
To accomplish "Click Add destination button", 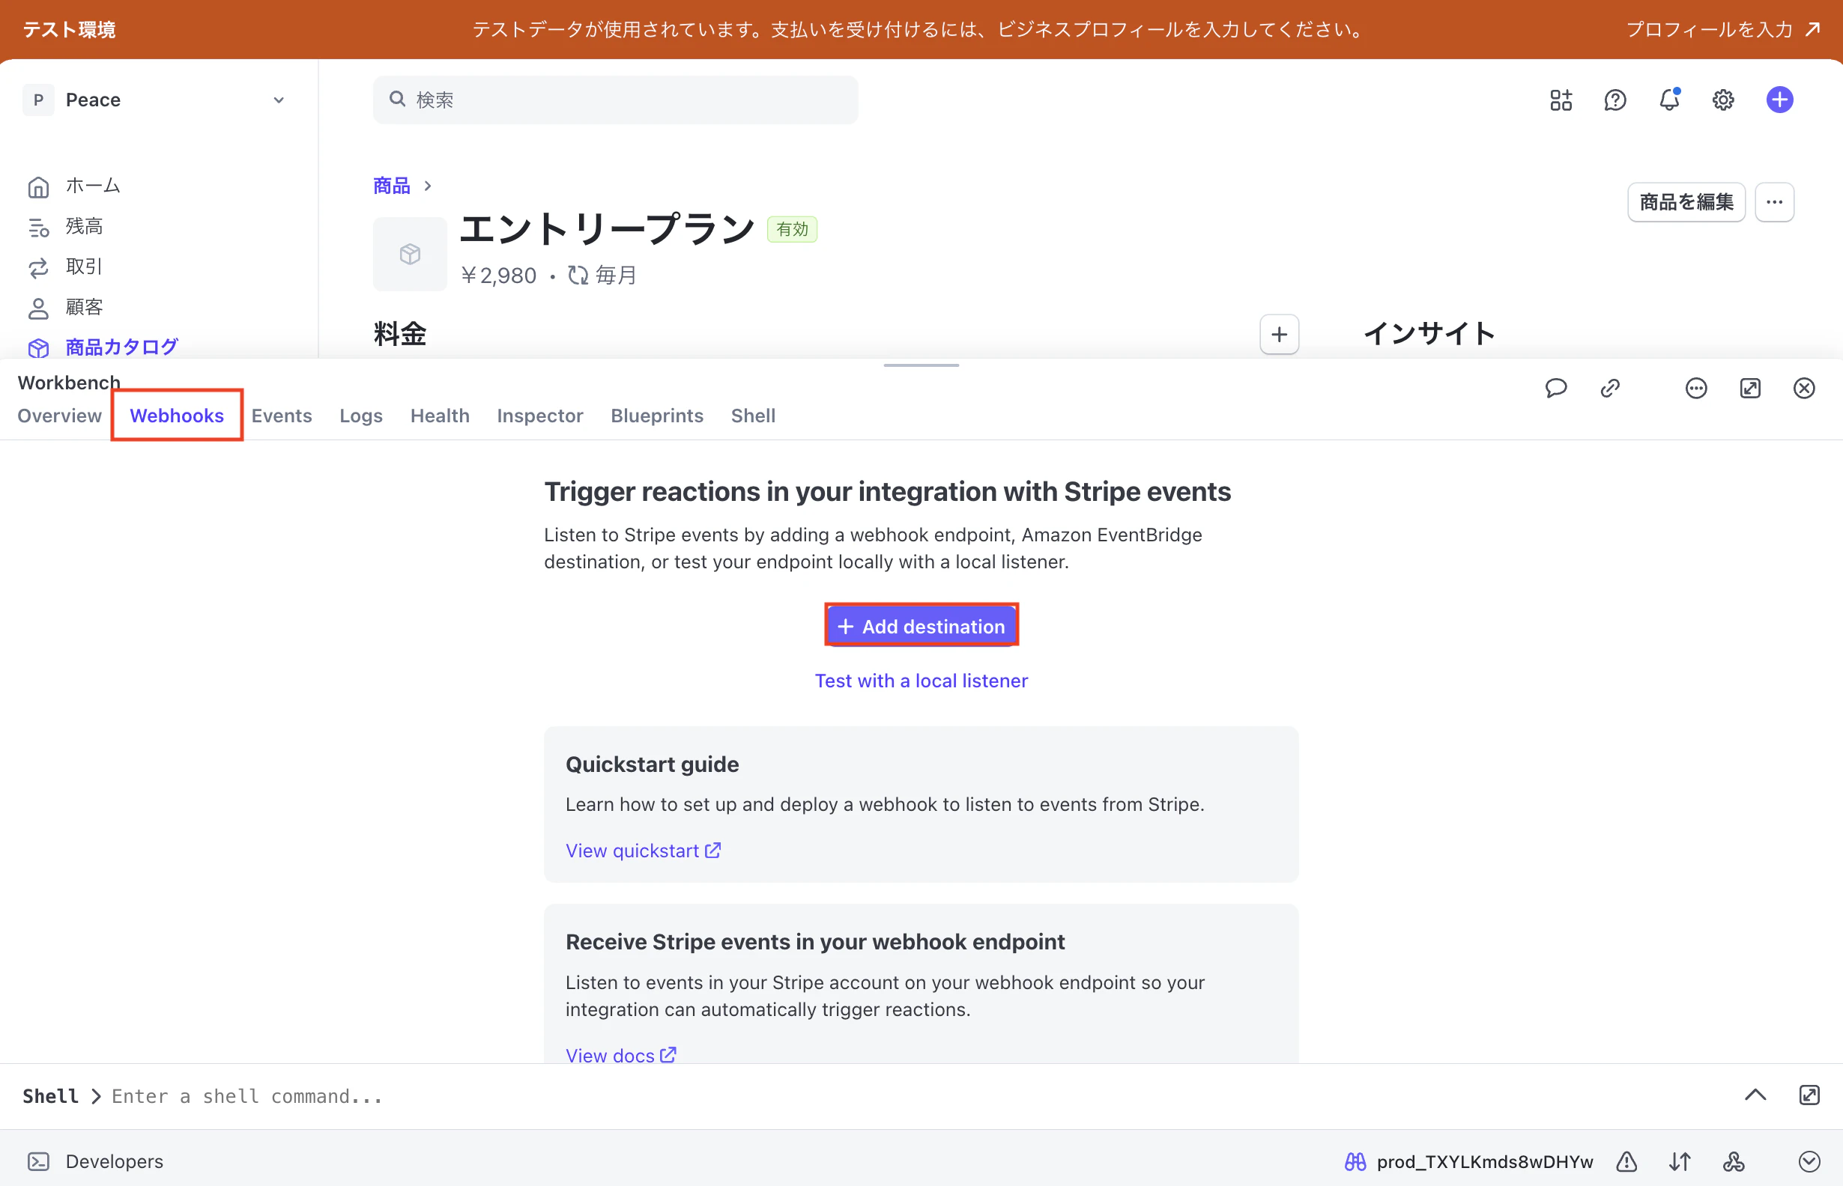I will click(921, 626).
